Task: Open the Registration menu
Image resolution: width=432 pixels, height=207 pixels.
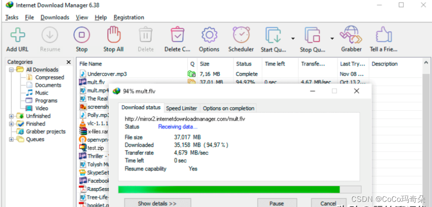Action: pyautogui.click(x=129, y=17)
